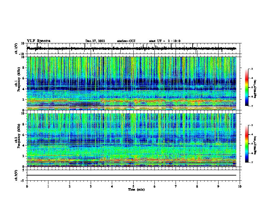Click the time axis tick label "5"
The width and height of the screenshot is (270, 209).
click(x=133, y=186)
